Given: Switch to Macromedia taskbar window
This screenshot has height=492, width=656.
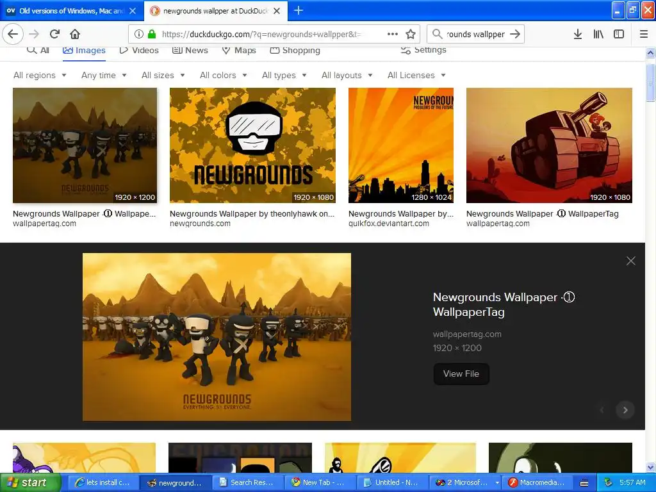Looking at the screenshot, I should [x=538, y=483].
